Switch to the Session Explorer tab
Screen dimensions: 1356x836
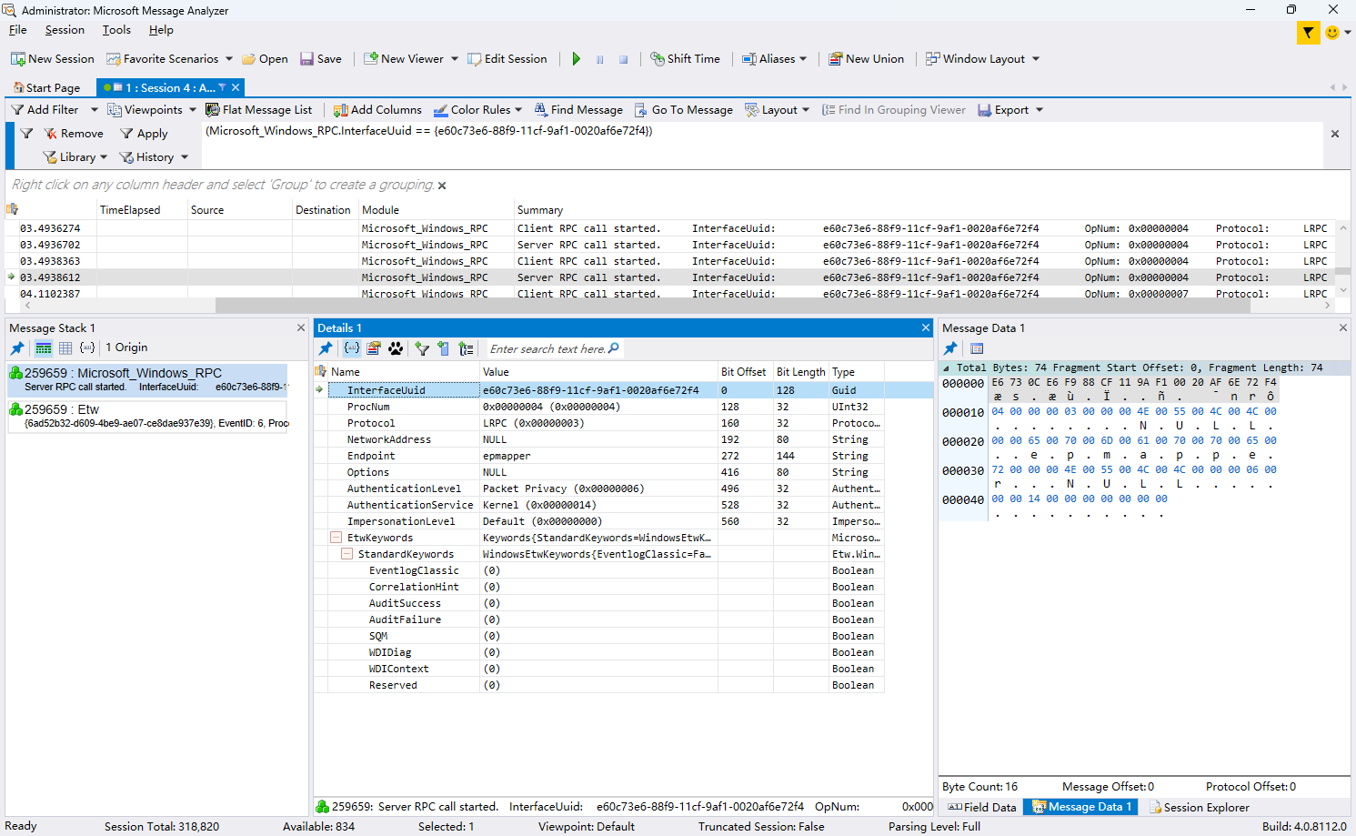click(x=1199, y=807)
